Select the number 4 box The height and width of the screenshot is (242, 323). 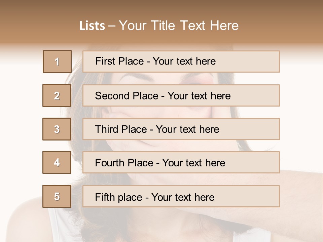(x=57, y=162)
